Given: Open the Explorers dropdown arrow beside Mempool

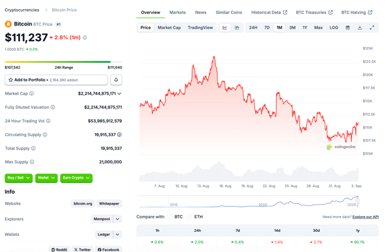Looking at the screenshot, I should (x=117, y=219).
